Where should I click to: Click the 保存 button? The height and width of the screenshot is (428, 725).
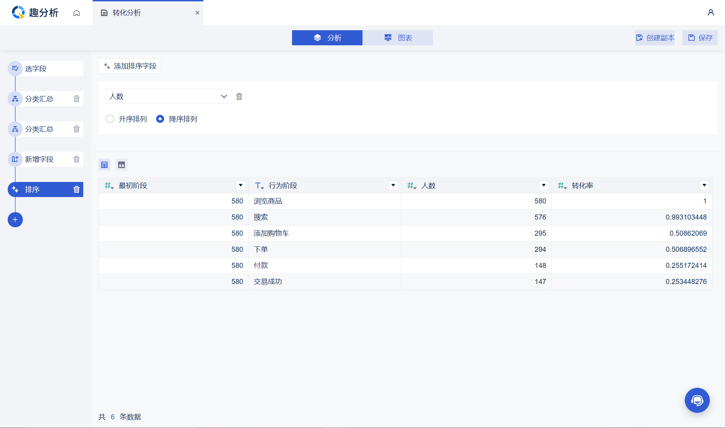[x=700, y=38]
